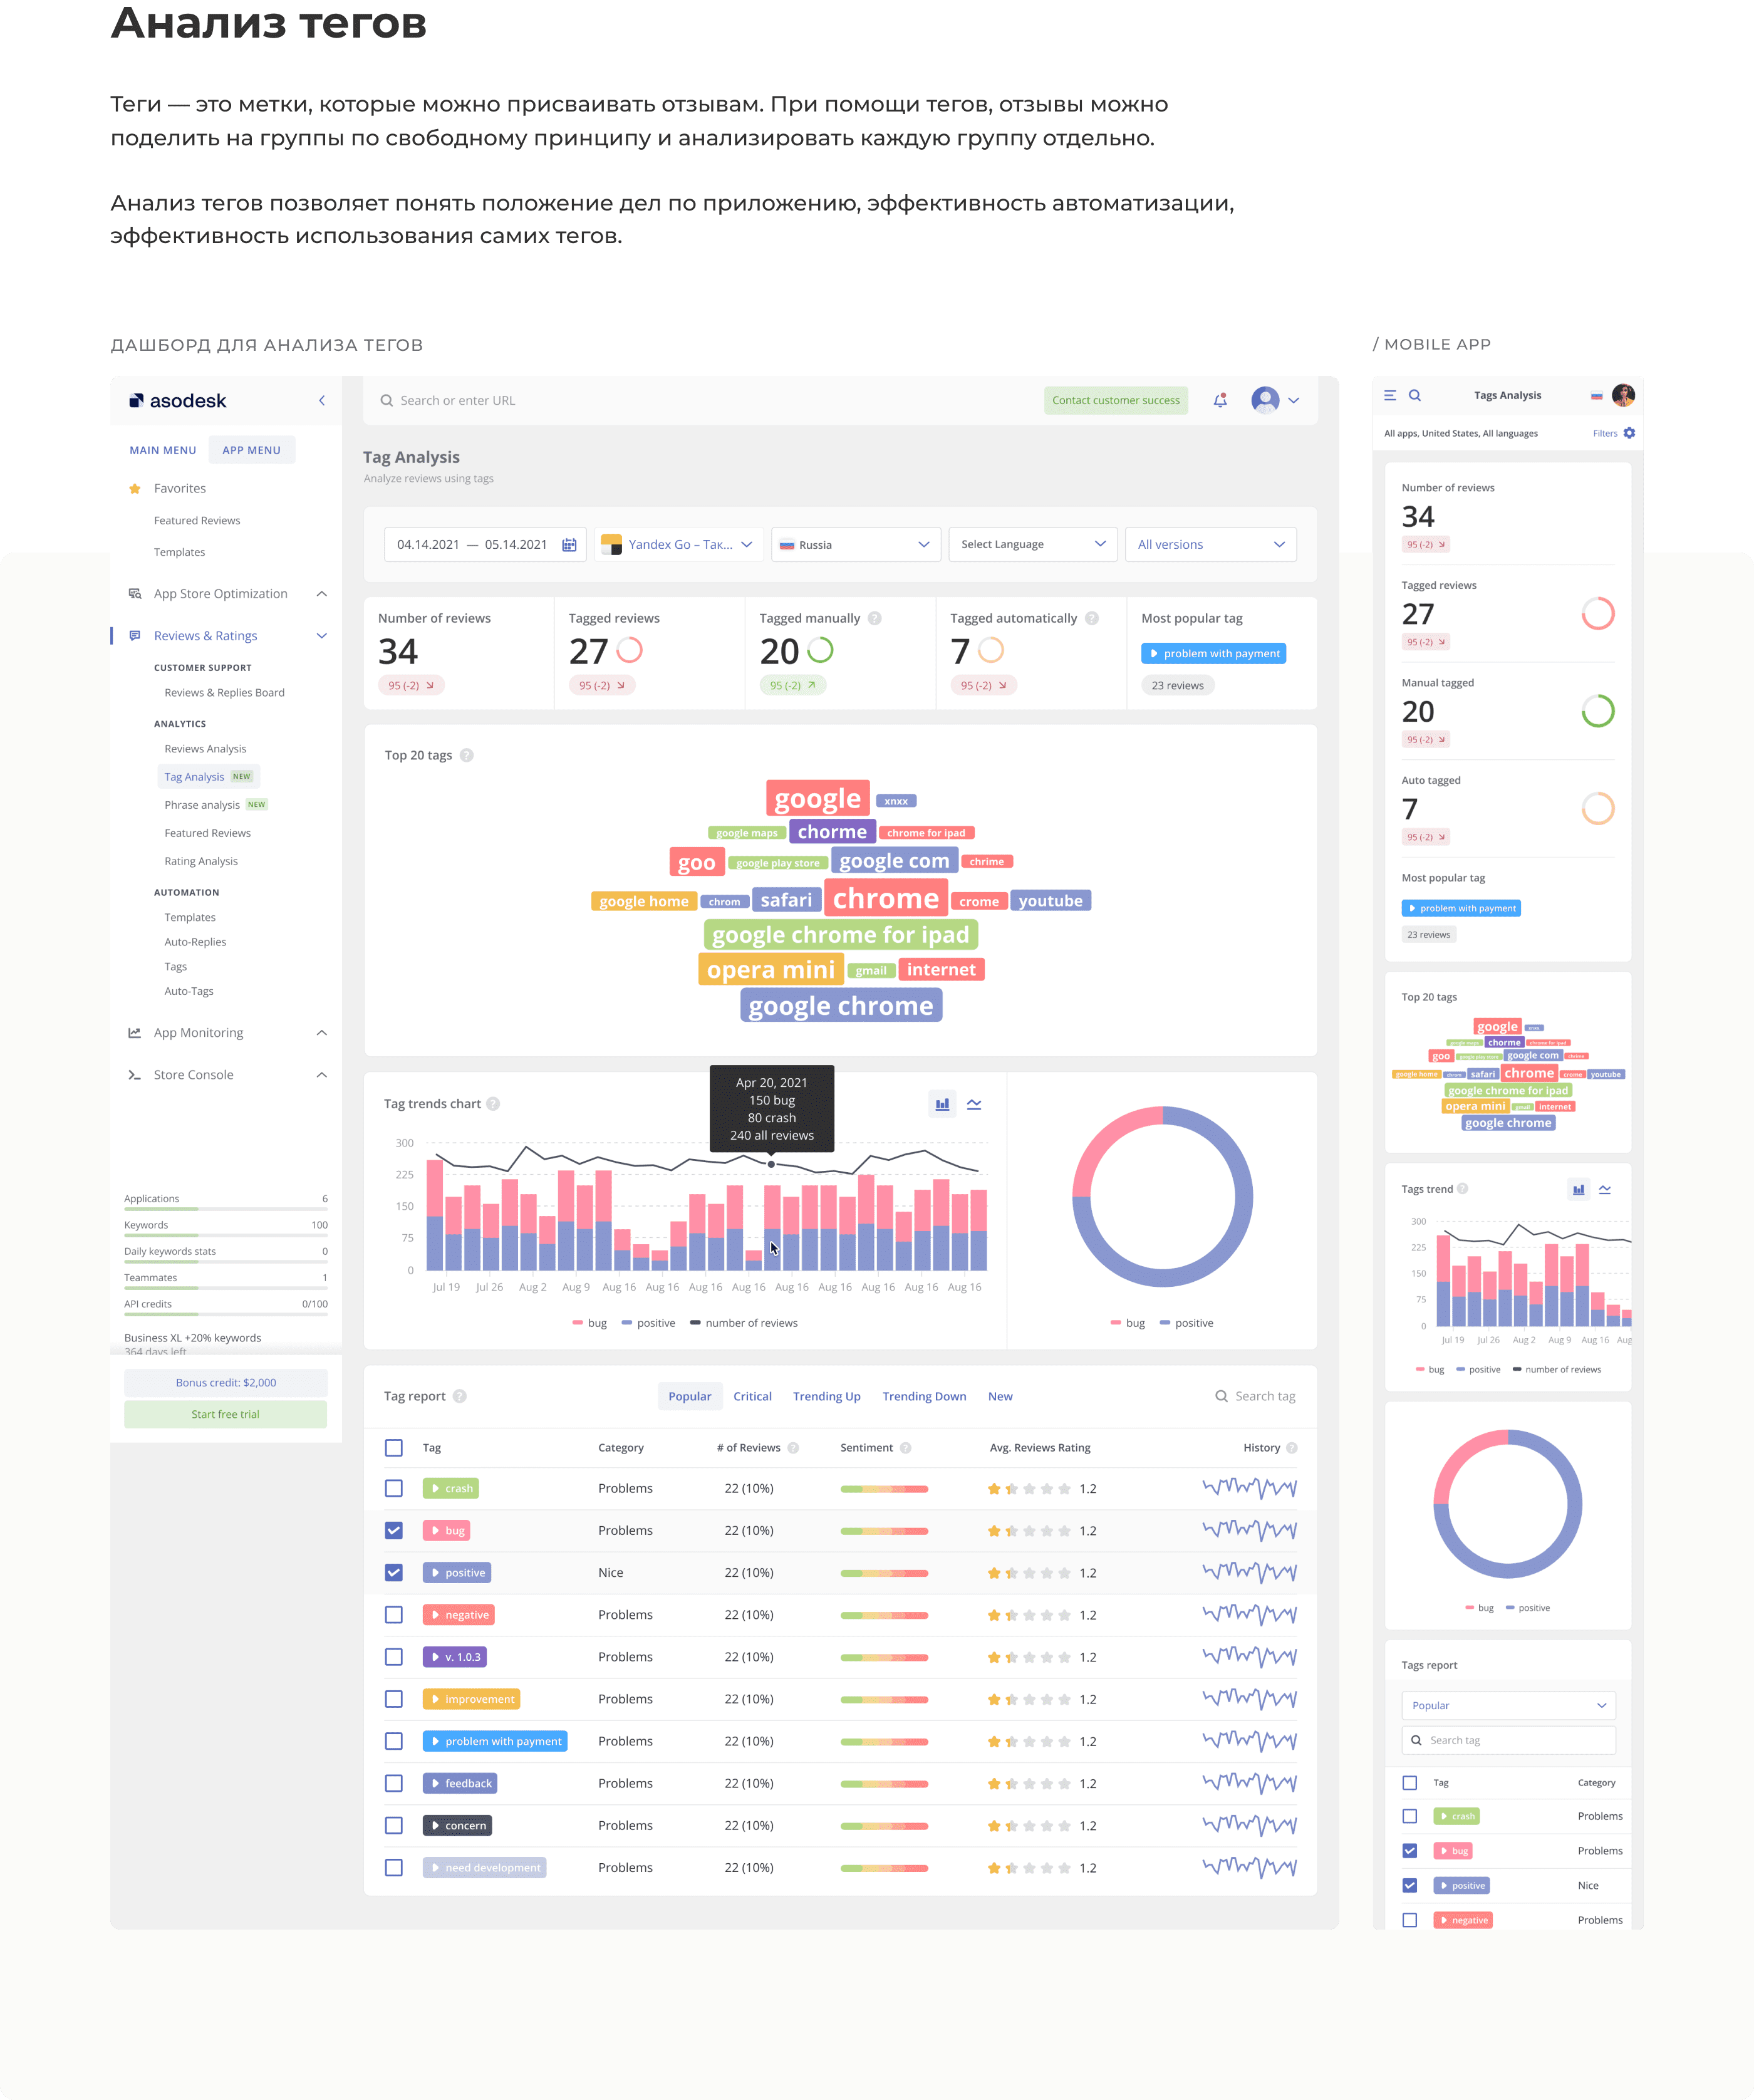The width and height of the screenshot is (1754, 2100).
Task: Open mobile app hamburger menu icon
Action: tap(1390, 395)
